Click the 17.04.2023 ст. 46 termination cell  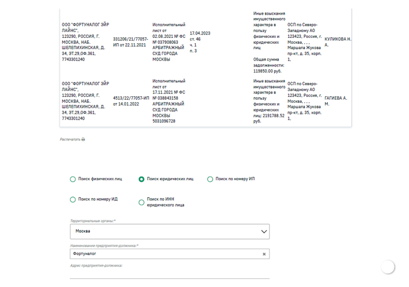(x=201, y=42)
